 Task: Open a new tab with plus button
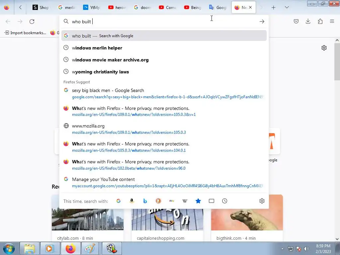(274, 7)
